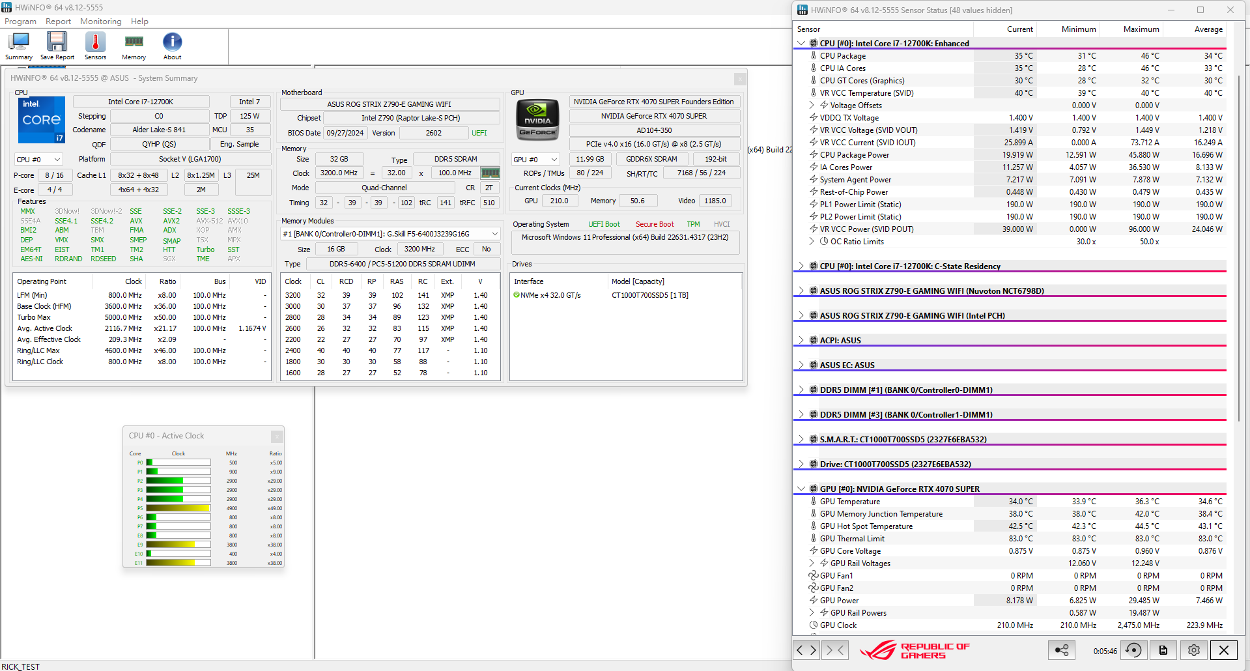
Task: Click the UEFI label next to BIOS version
Action: [x=479, y=133]
